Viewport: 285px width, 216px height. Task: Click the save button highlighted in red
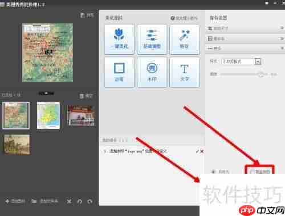(259, 171)
